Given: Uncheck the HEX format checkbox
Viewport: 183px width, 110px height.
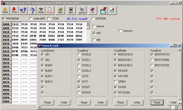Looking at the screenshot, I should pyautogui.click(x=94, y=33).
